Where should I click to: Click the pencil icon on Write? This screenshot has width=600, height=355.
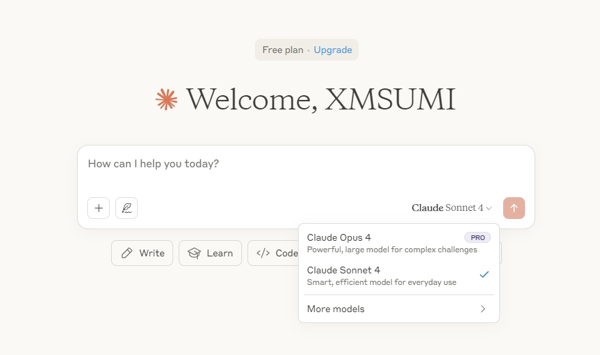[x=127, y=253]
